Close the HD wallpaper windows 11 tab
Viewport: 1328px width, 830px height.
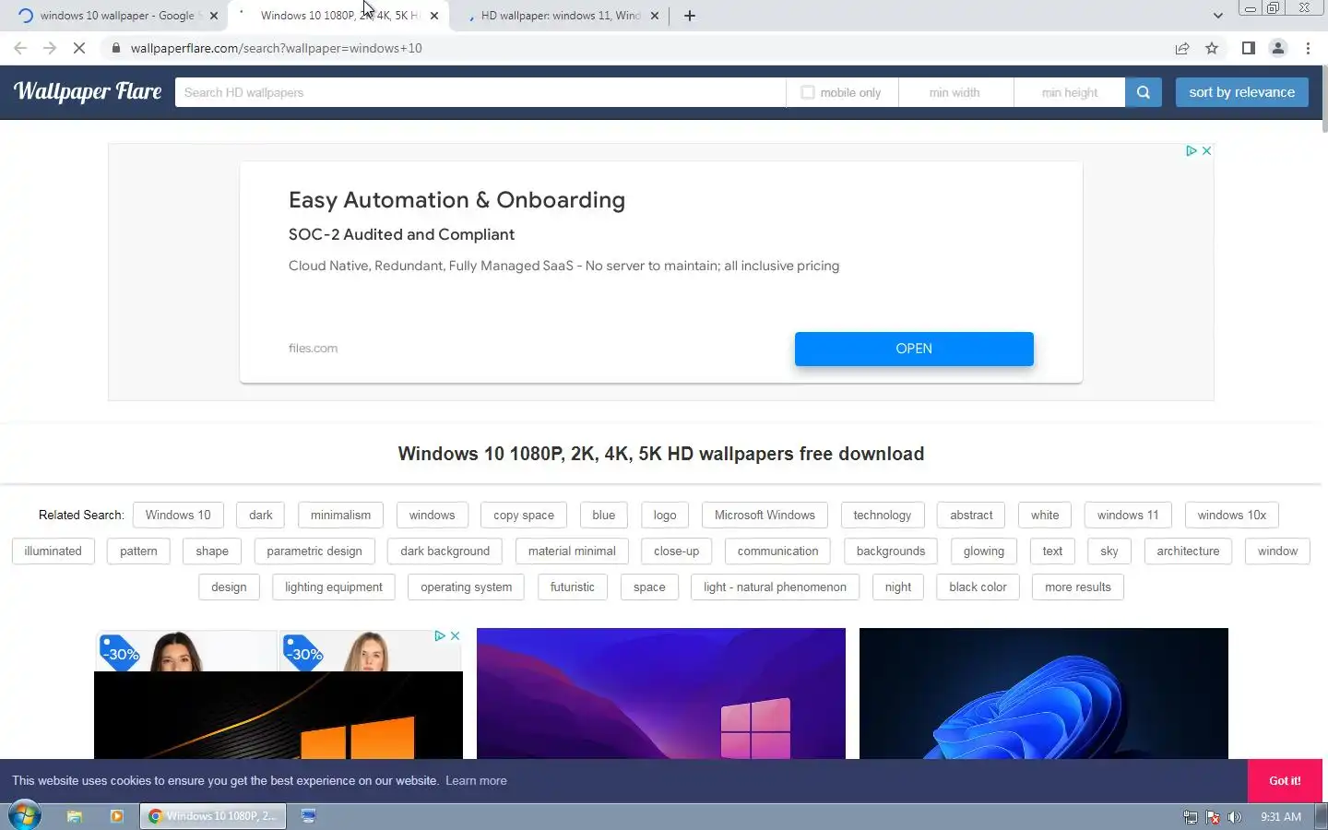point(655,16)
